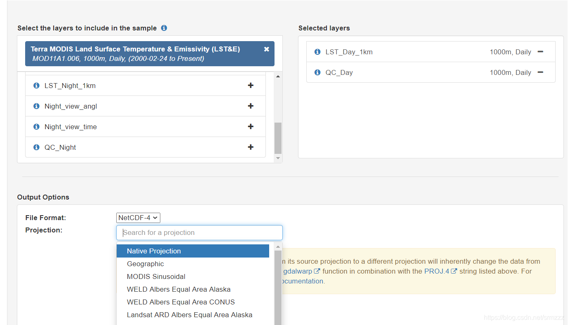
Task: Add Night_view_time layer with plus icon
Action: point(251,126)
